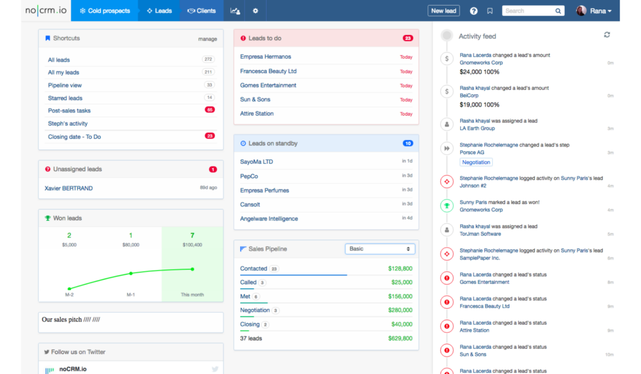Click the activity target icon for Johnson #2
Image resolution: width=641 pixels, height=374 pixels.
[x=447, y=182]
